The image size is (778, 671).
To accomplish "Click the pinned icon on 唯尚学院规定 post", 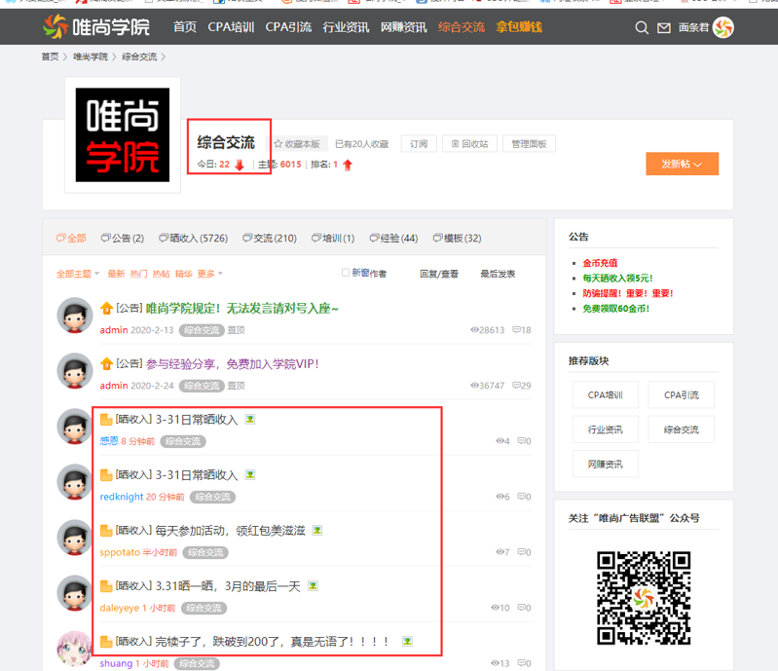I will (x=107, y=309).
